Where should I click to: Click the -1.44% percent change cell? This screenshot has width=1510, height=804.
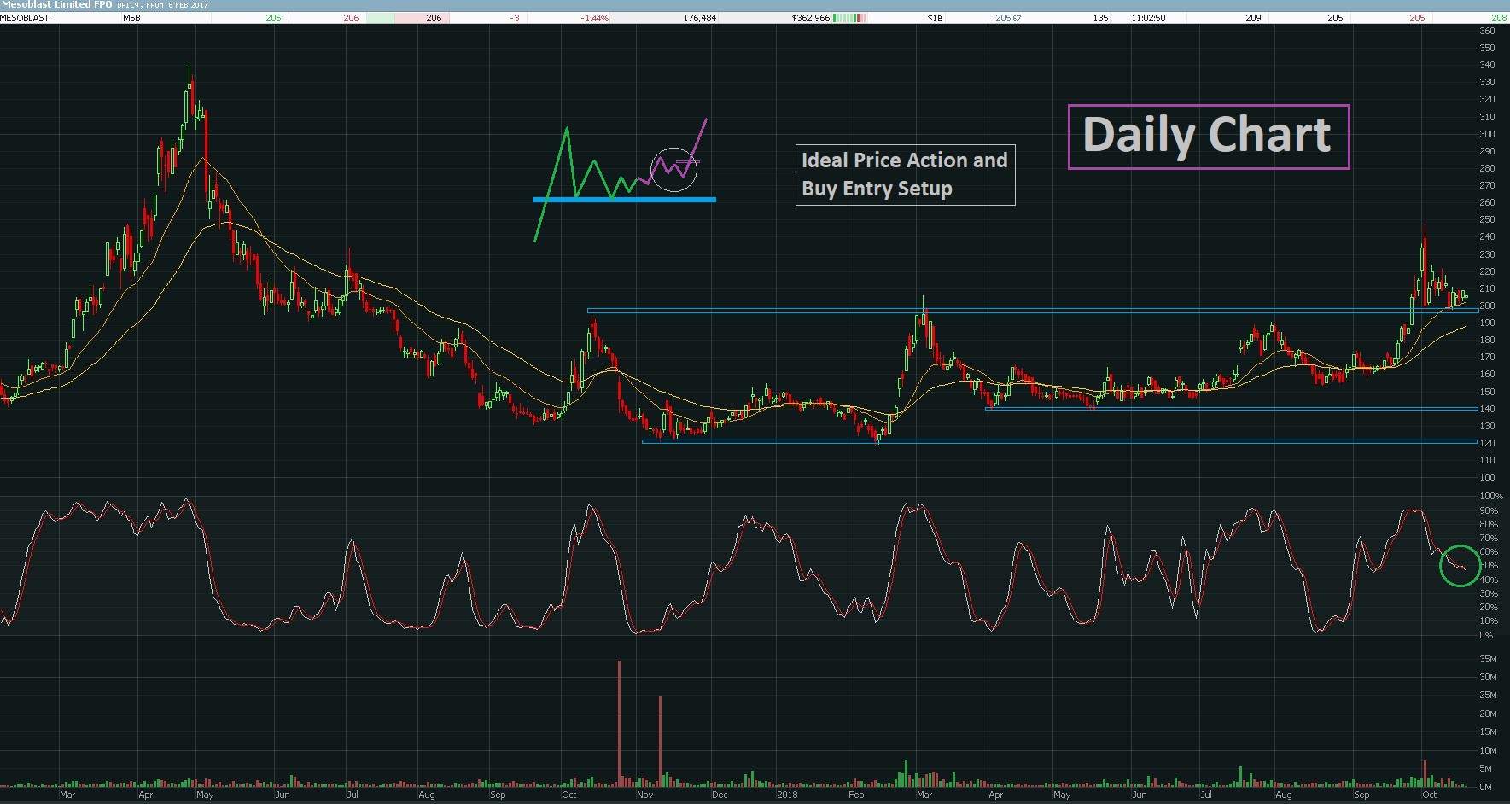[x=595, y=18]
